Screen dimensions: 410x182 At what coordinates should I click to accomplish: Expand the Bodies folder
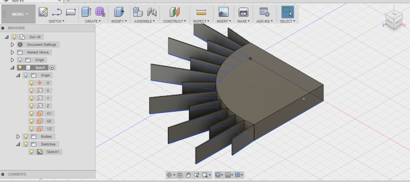coord(18,136)
